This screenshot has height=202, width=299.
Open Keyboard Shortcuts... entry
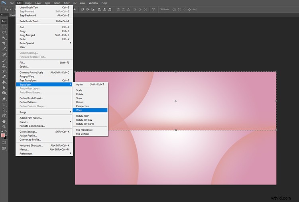coord(44,145)
